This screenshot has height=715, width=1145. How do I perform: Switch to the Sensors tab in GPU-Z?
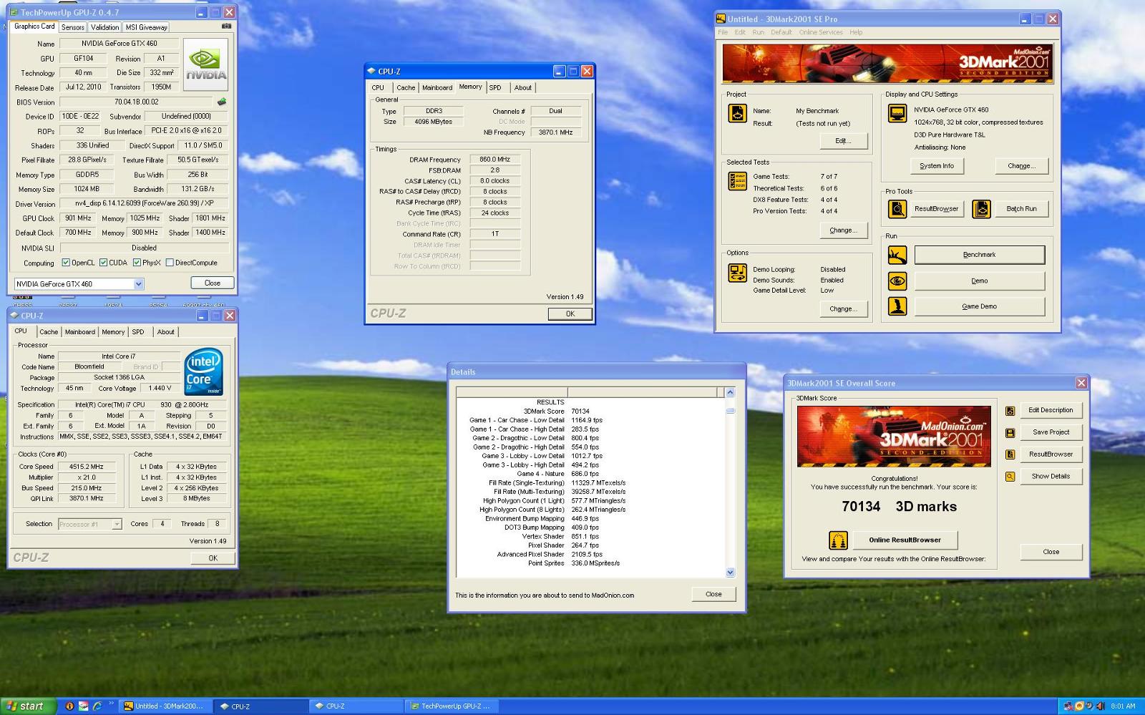[x=73, y=27]
